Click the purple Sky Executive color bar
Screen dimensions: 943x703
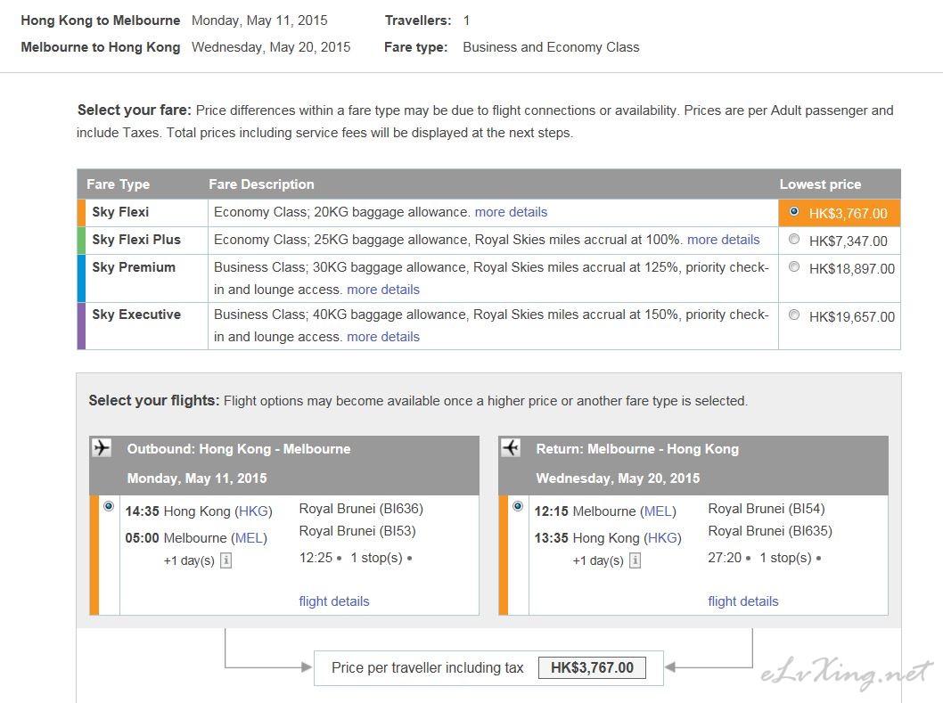tap(81, 326)
